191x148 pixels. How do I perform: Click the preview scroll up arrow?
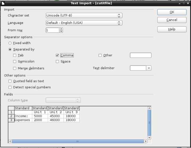pos(149,108)
